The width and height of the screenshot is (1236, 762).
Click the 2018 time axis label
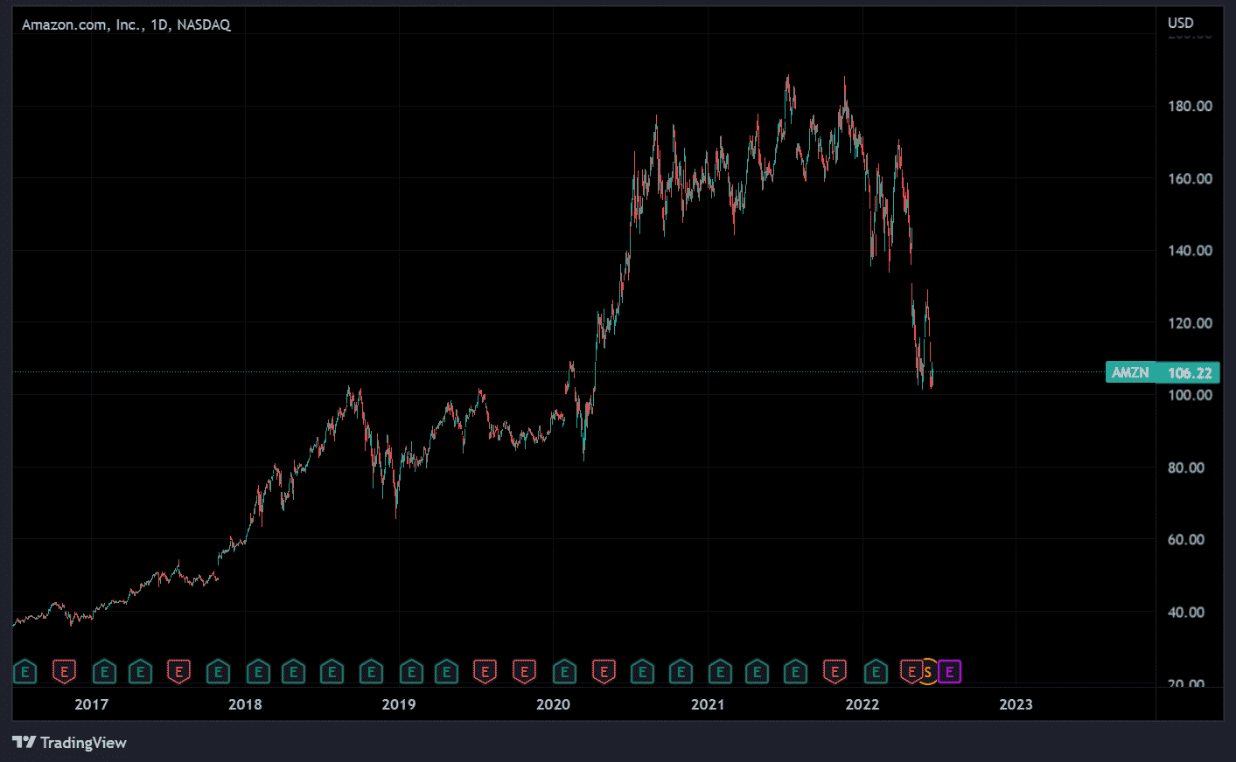(245, 704)
